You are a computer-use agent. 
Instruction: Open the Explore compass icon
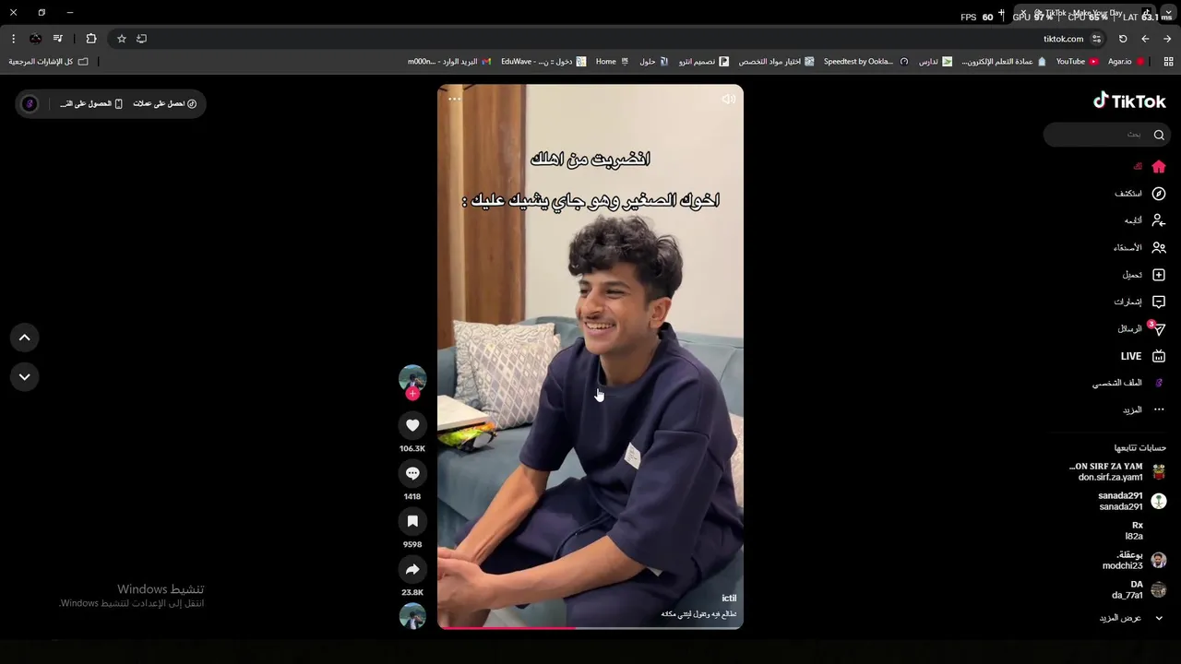[1159, 194]
